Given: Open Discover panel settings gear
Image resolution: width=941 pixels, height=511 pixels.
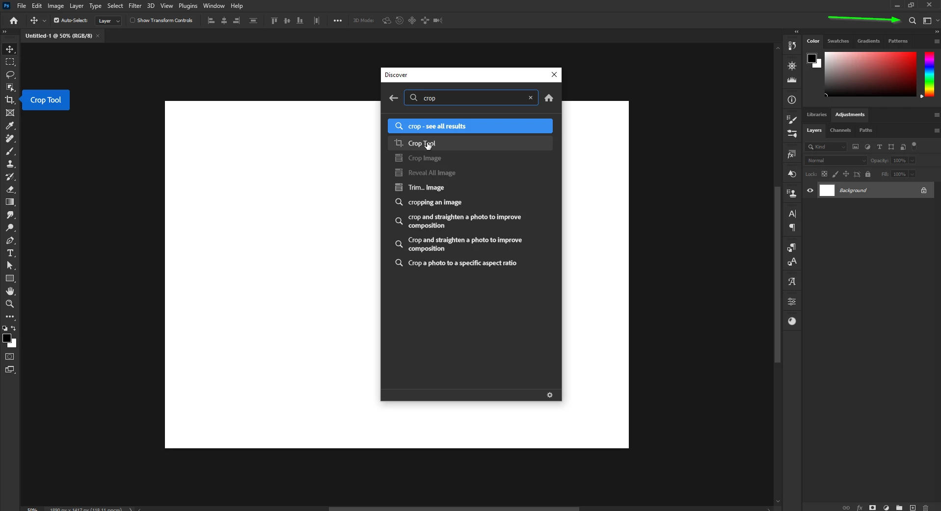Looking at the screenshot, I should tap(550, 395).
